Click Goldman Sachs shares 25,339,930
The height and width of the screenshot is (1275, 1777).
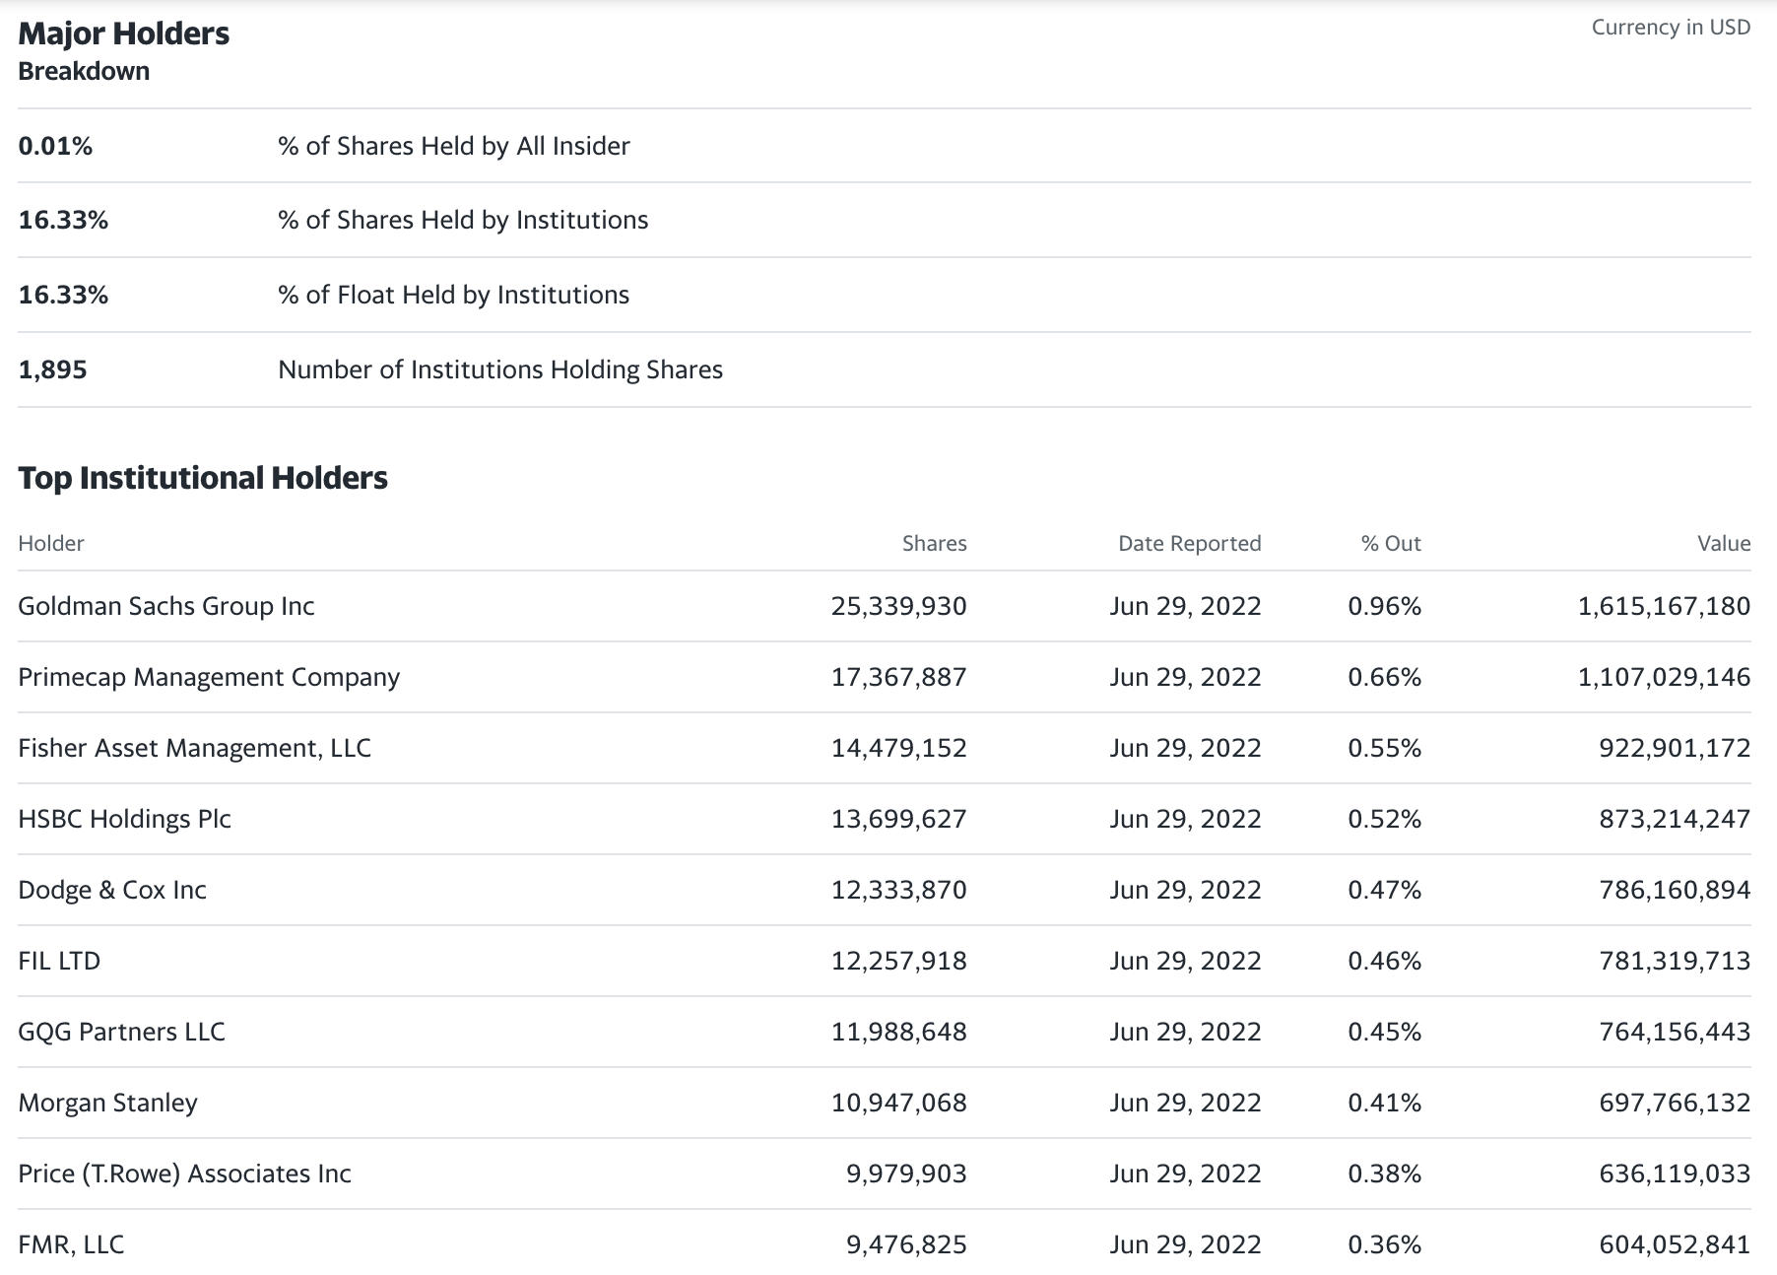pos(899,606)
